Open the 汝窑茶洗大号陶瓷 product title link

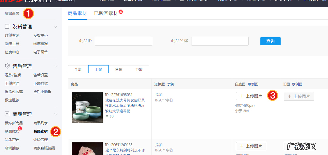(125, 106)
